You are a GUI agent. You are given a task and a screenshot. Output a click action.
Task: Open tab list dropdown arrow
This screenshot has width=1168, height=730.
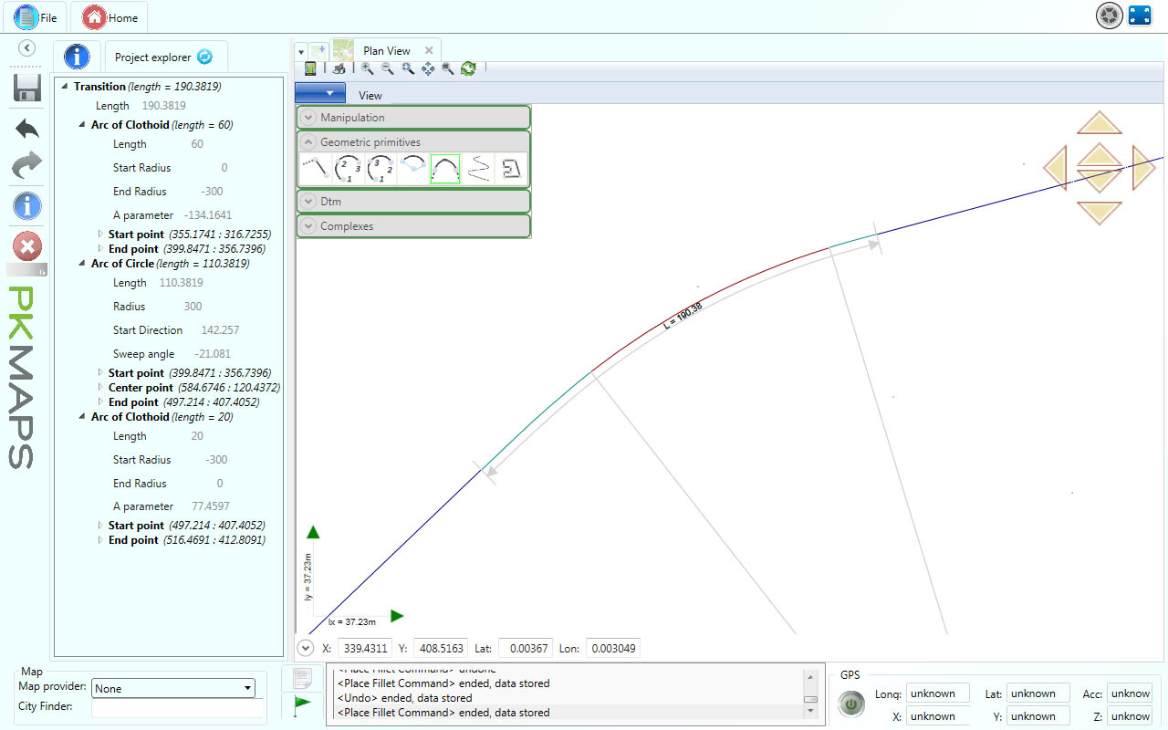pyautogui.click(x=301, y=51)
